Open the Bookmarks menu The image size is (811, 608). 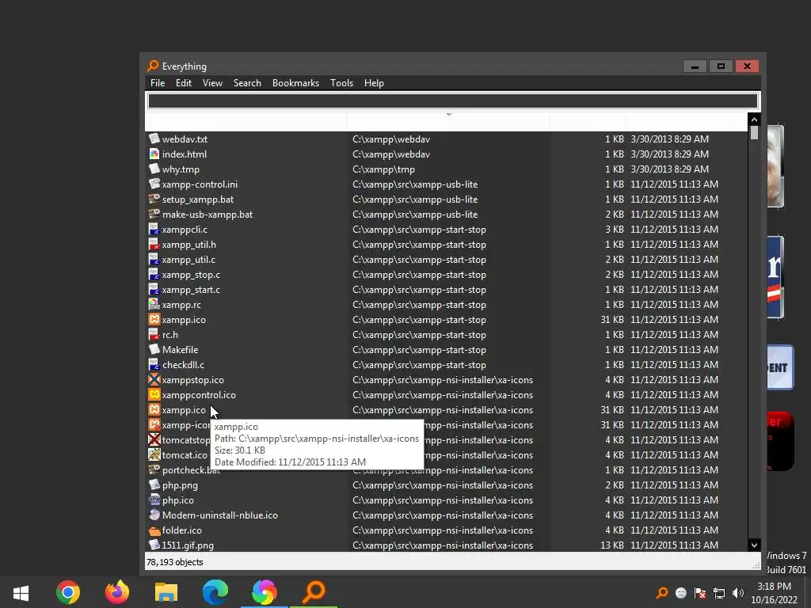(295, 82)
